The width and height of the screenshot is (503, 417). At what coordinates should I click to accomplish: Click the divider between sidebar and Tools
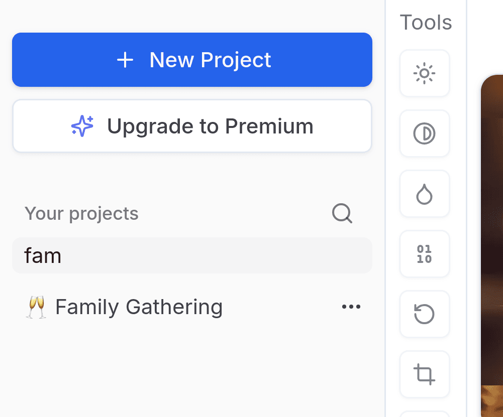[385, 209]
